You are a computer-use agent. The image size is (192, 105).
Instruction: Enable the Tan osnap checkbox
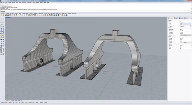tap(25, 102)
